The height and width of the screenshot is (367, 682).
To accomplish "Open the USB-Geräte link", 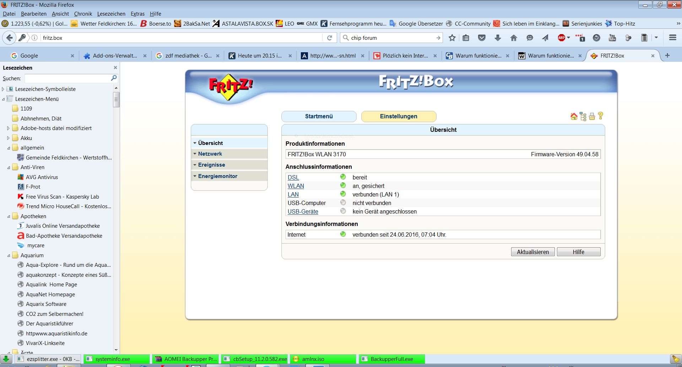I will pyautogui.click(x=303, y=211).
